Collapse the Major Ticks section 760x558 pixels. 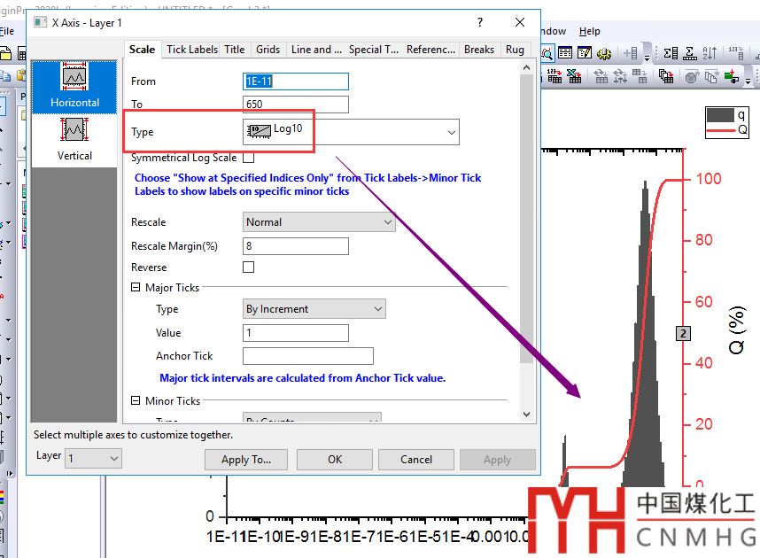tap(136, 288)
